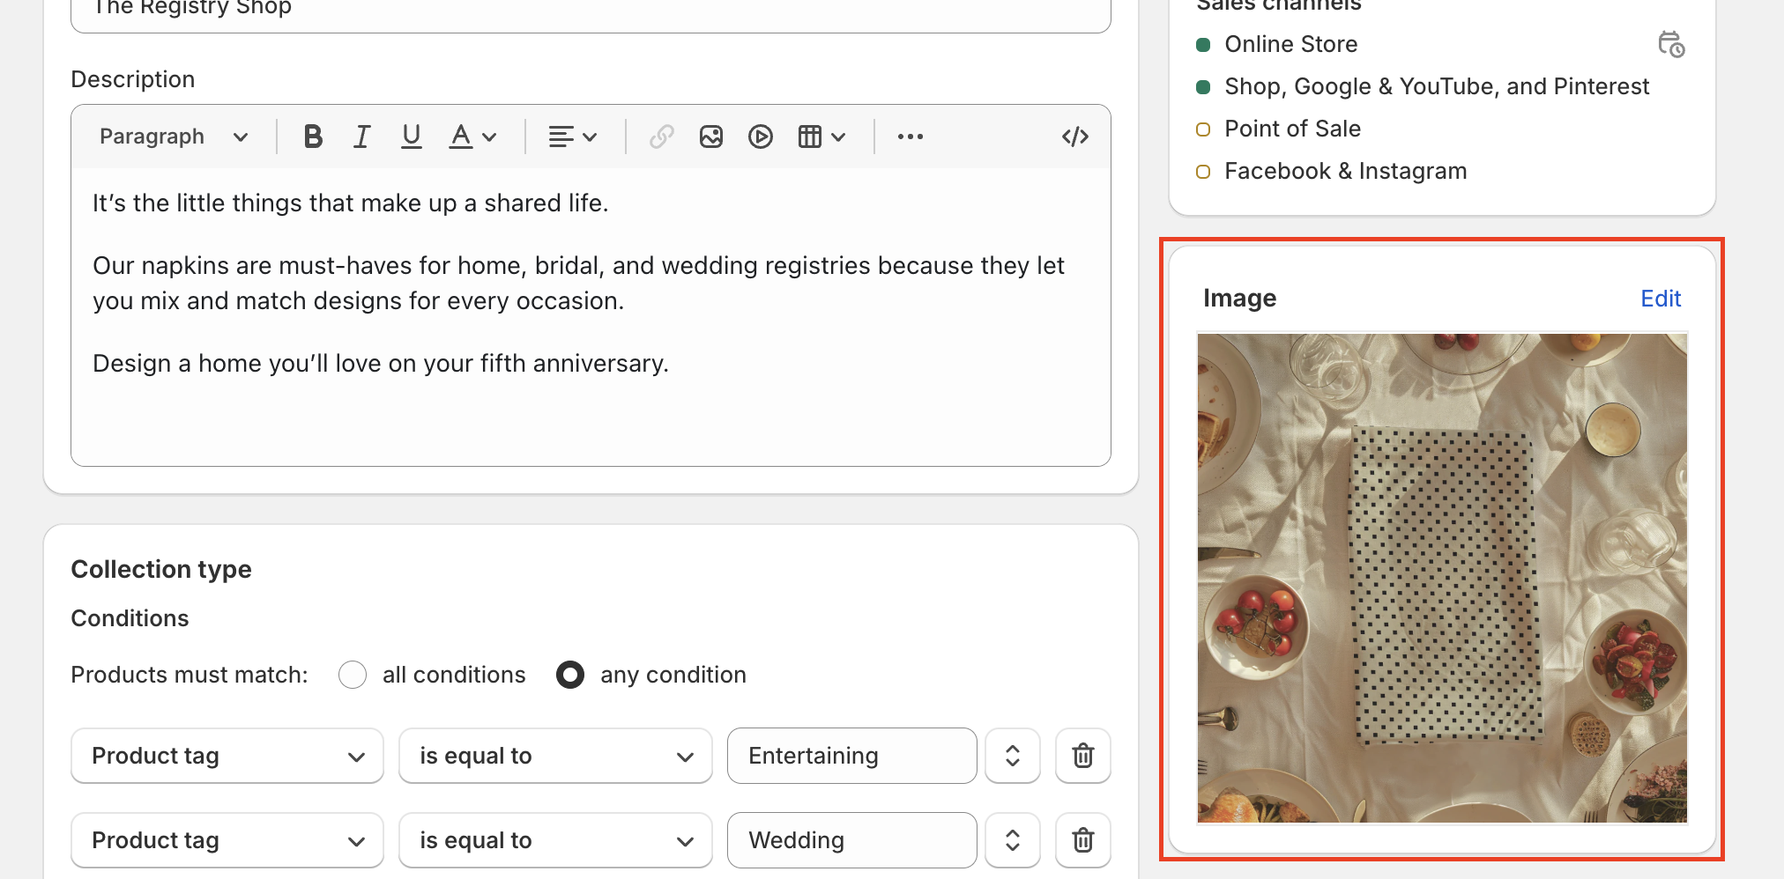The width and height of the screenshot is (1784, 879).
Task: Select the all conditions radio button
Action: pos(353,675)
